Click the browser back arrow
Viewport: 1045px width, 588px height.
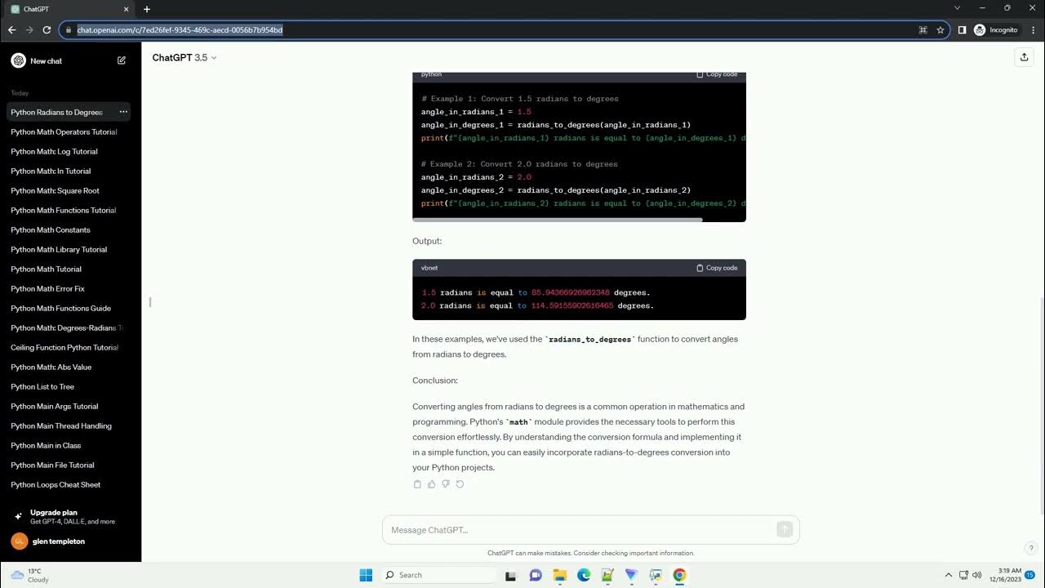(x=11, y=30)
